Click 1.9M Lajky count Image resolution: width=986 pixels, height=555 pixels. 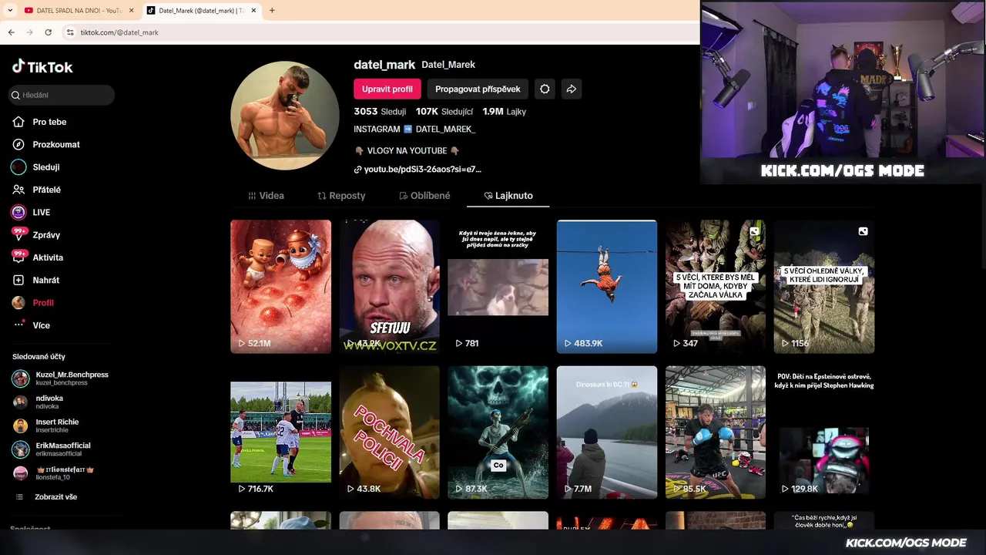click(505, 112)
